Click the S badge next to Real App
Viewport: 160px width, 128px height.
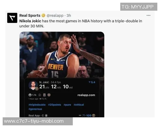(46, 115)
